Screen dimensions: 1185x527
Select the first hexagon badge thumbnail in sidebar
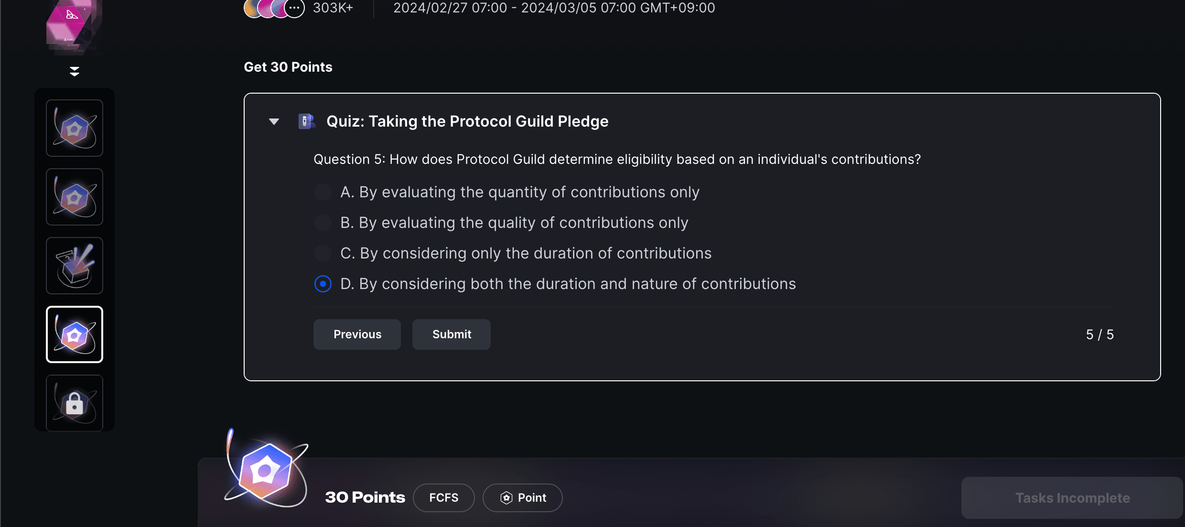(75, 128)
